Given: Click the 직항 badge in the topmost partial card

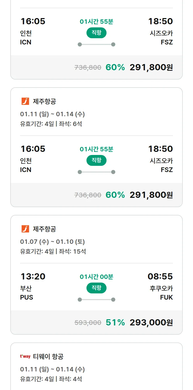Looking at the screenshot, I should point(97,33).
